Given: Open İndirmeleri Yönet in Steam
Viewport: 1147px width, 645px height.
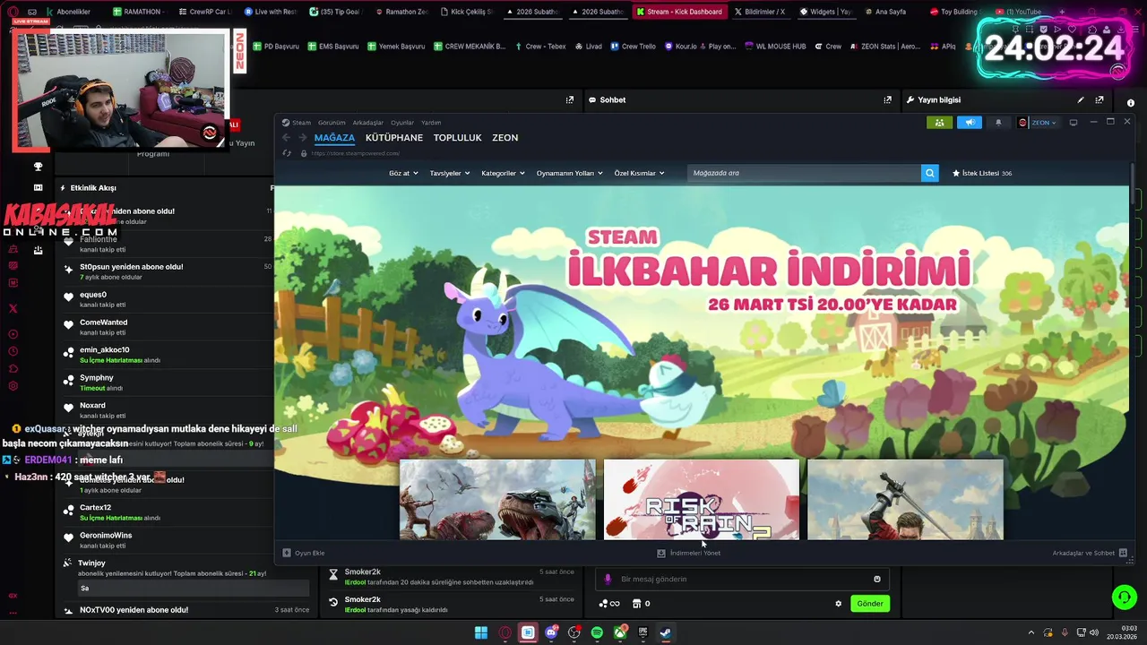Looking at the screenshot, I should pos(688,553).
